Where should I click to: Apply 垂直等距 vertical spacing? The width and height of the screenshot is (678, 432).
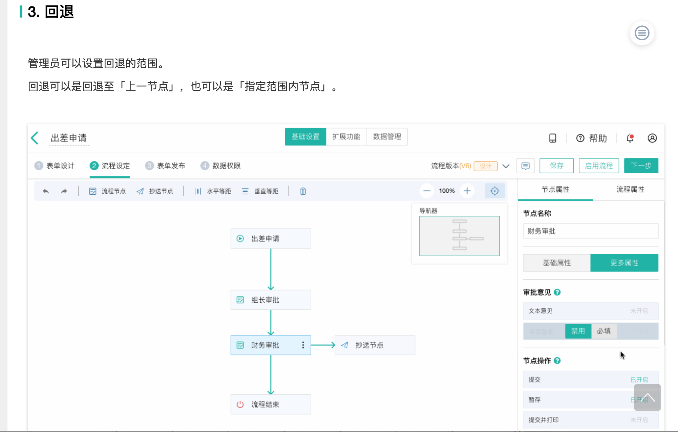pos(260,191)
